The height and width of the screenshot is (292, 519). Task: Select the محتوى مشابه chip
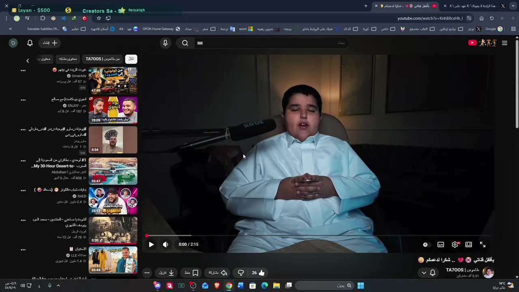click(x=68, y=59)
